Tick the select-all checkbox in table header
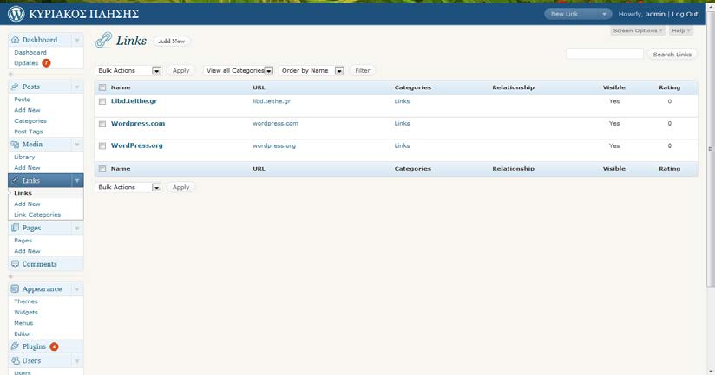Image resolution: width=715 pixels, height=375 pixels. point(102,87)
